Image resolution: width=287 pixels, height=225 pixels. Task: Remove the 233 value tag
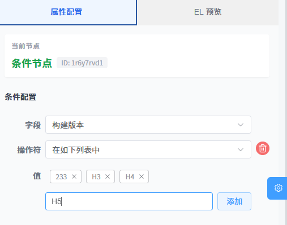[74, 177]
